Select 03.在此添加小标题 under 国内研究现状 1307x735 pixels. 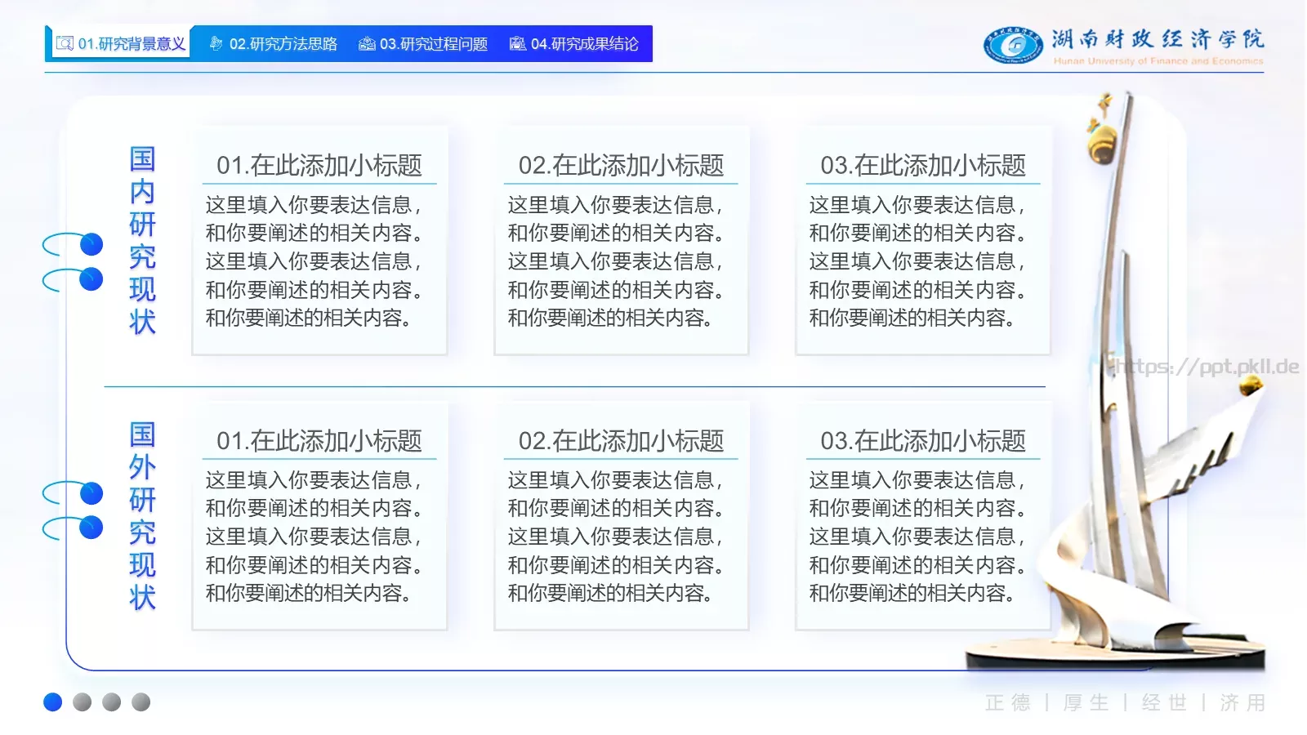(923, 166)
